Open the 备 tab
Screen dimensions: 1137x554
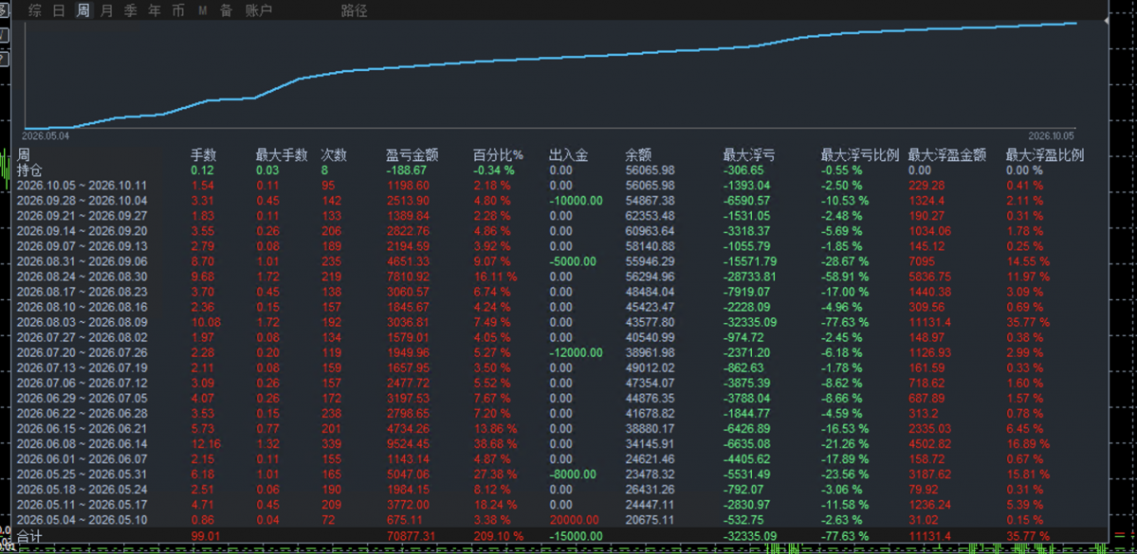(227, 10)
